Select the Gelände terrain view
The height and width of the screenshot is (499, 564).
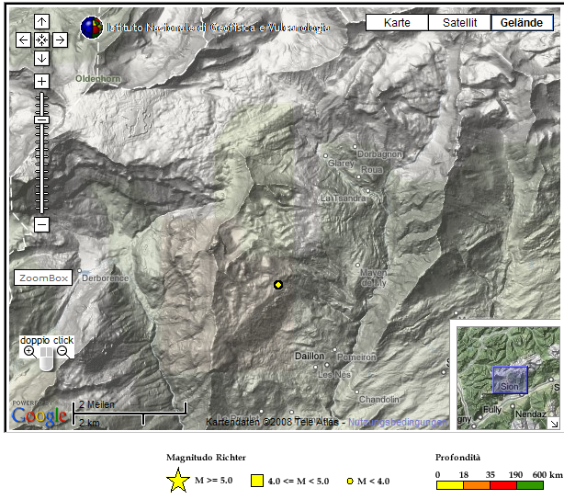tap(521, 23)
